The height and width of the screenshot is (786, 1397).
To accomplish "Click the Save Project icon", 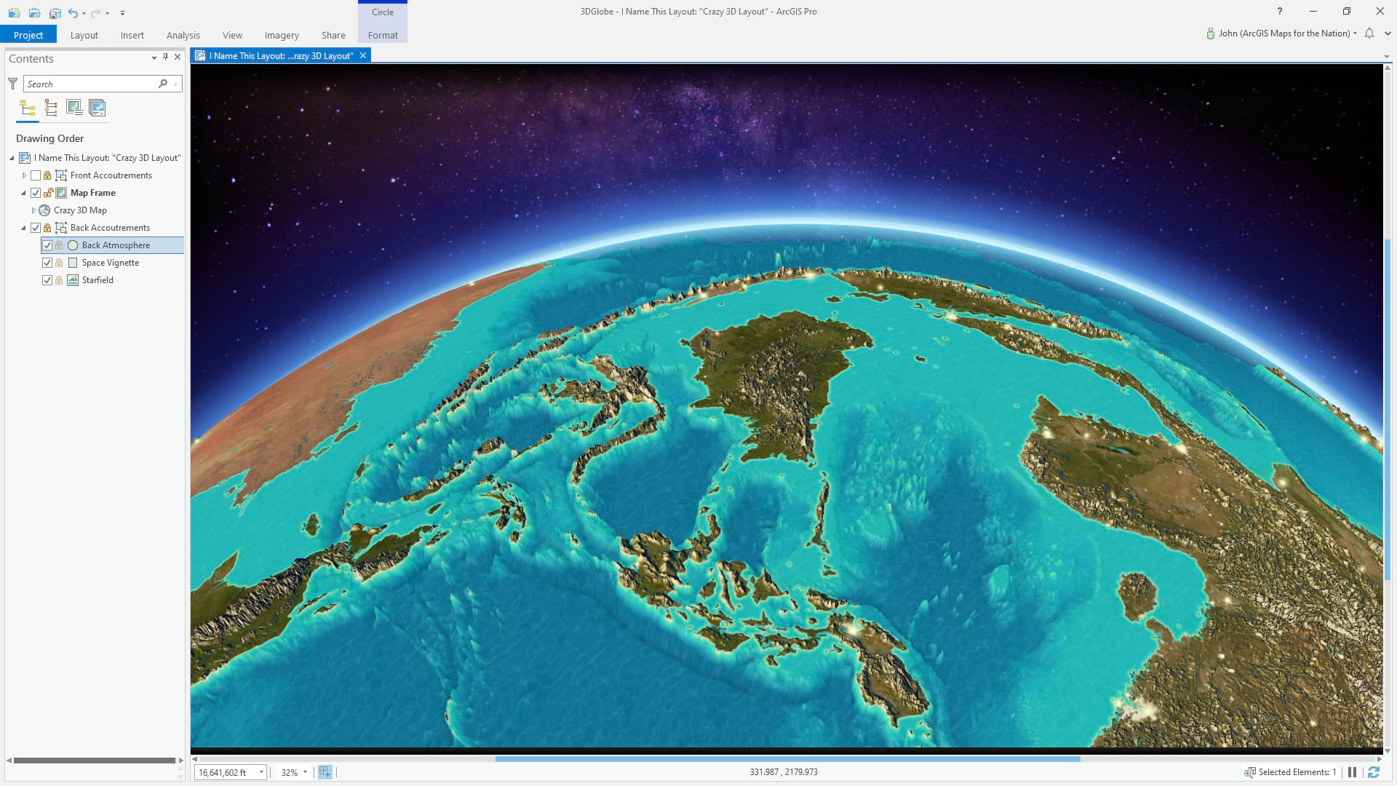I will click(x=55, y=12).
